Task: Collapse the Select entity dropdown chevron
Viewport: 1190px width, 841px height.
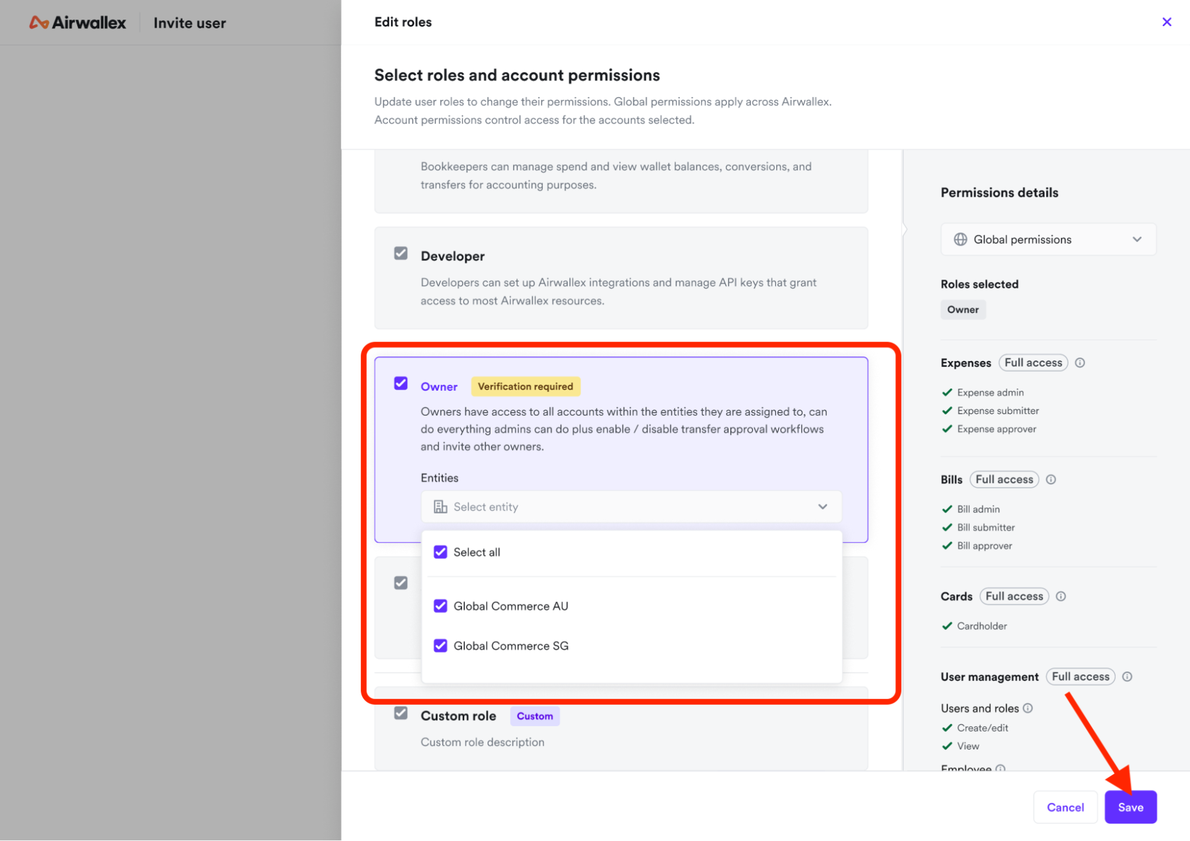Action: 822,507
